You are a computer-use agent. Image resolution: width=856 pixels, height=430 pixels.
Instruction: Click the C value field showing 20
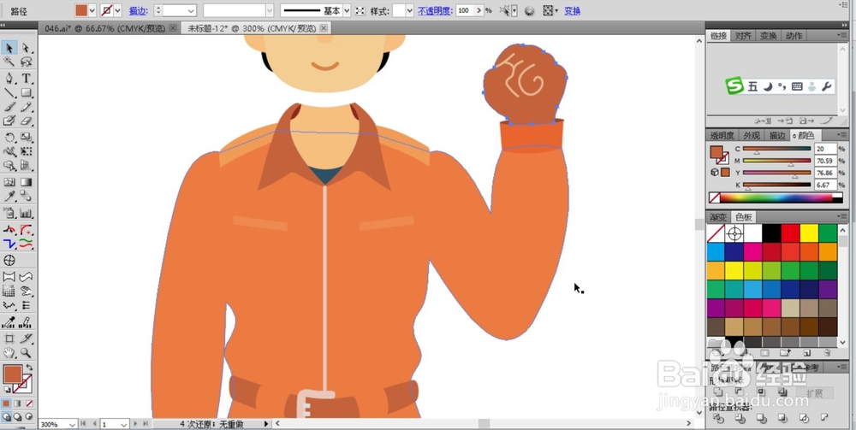825,149
